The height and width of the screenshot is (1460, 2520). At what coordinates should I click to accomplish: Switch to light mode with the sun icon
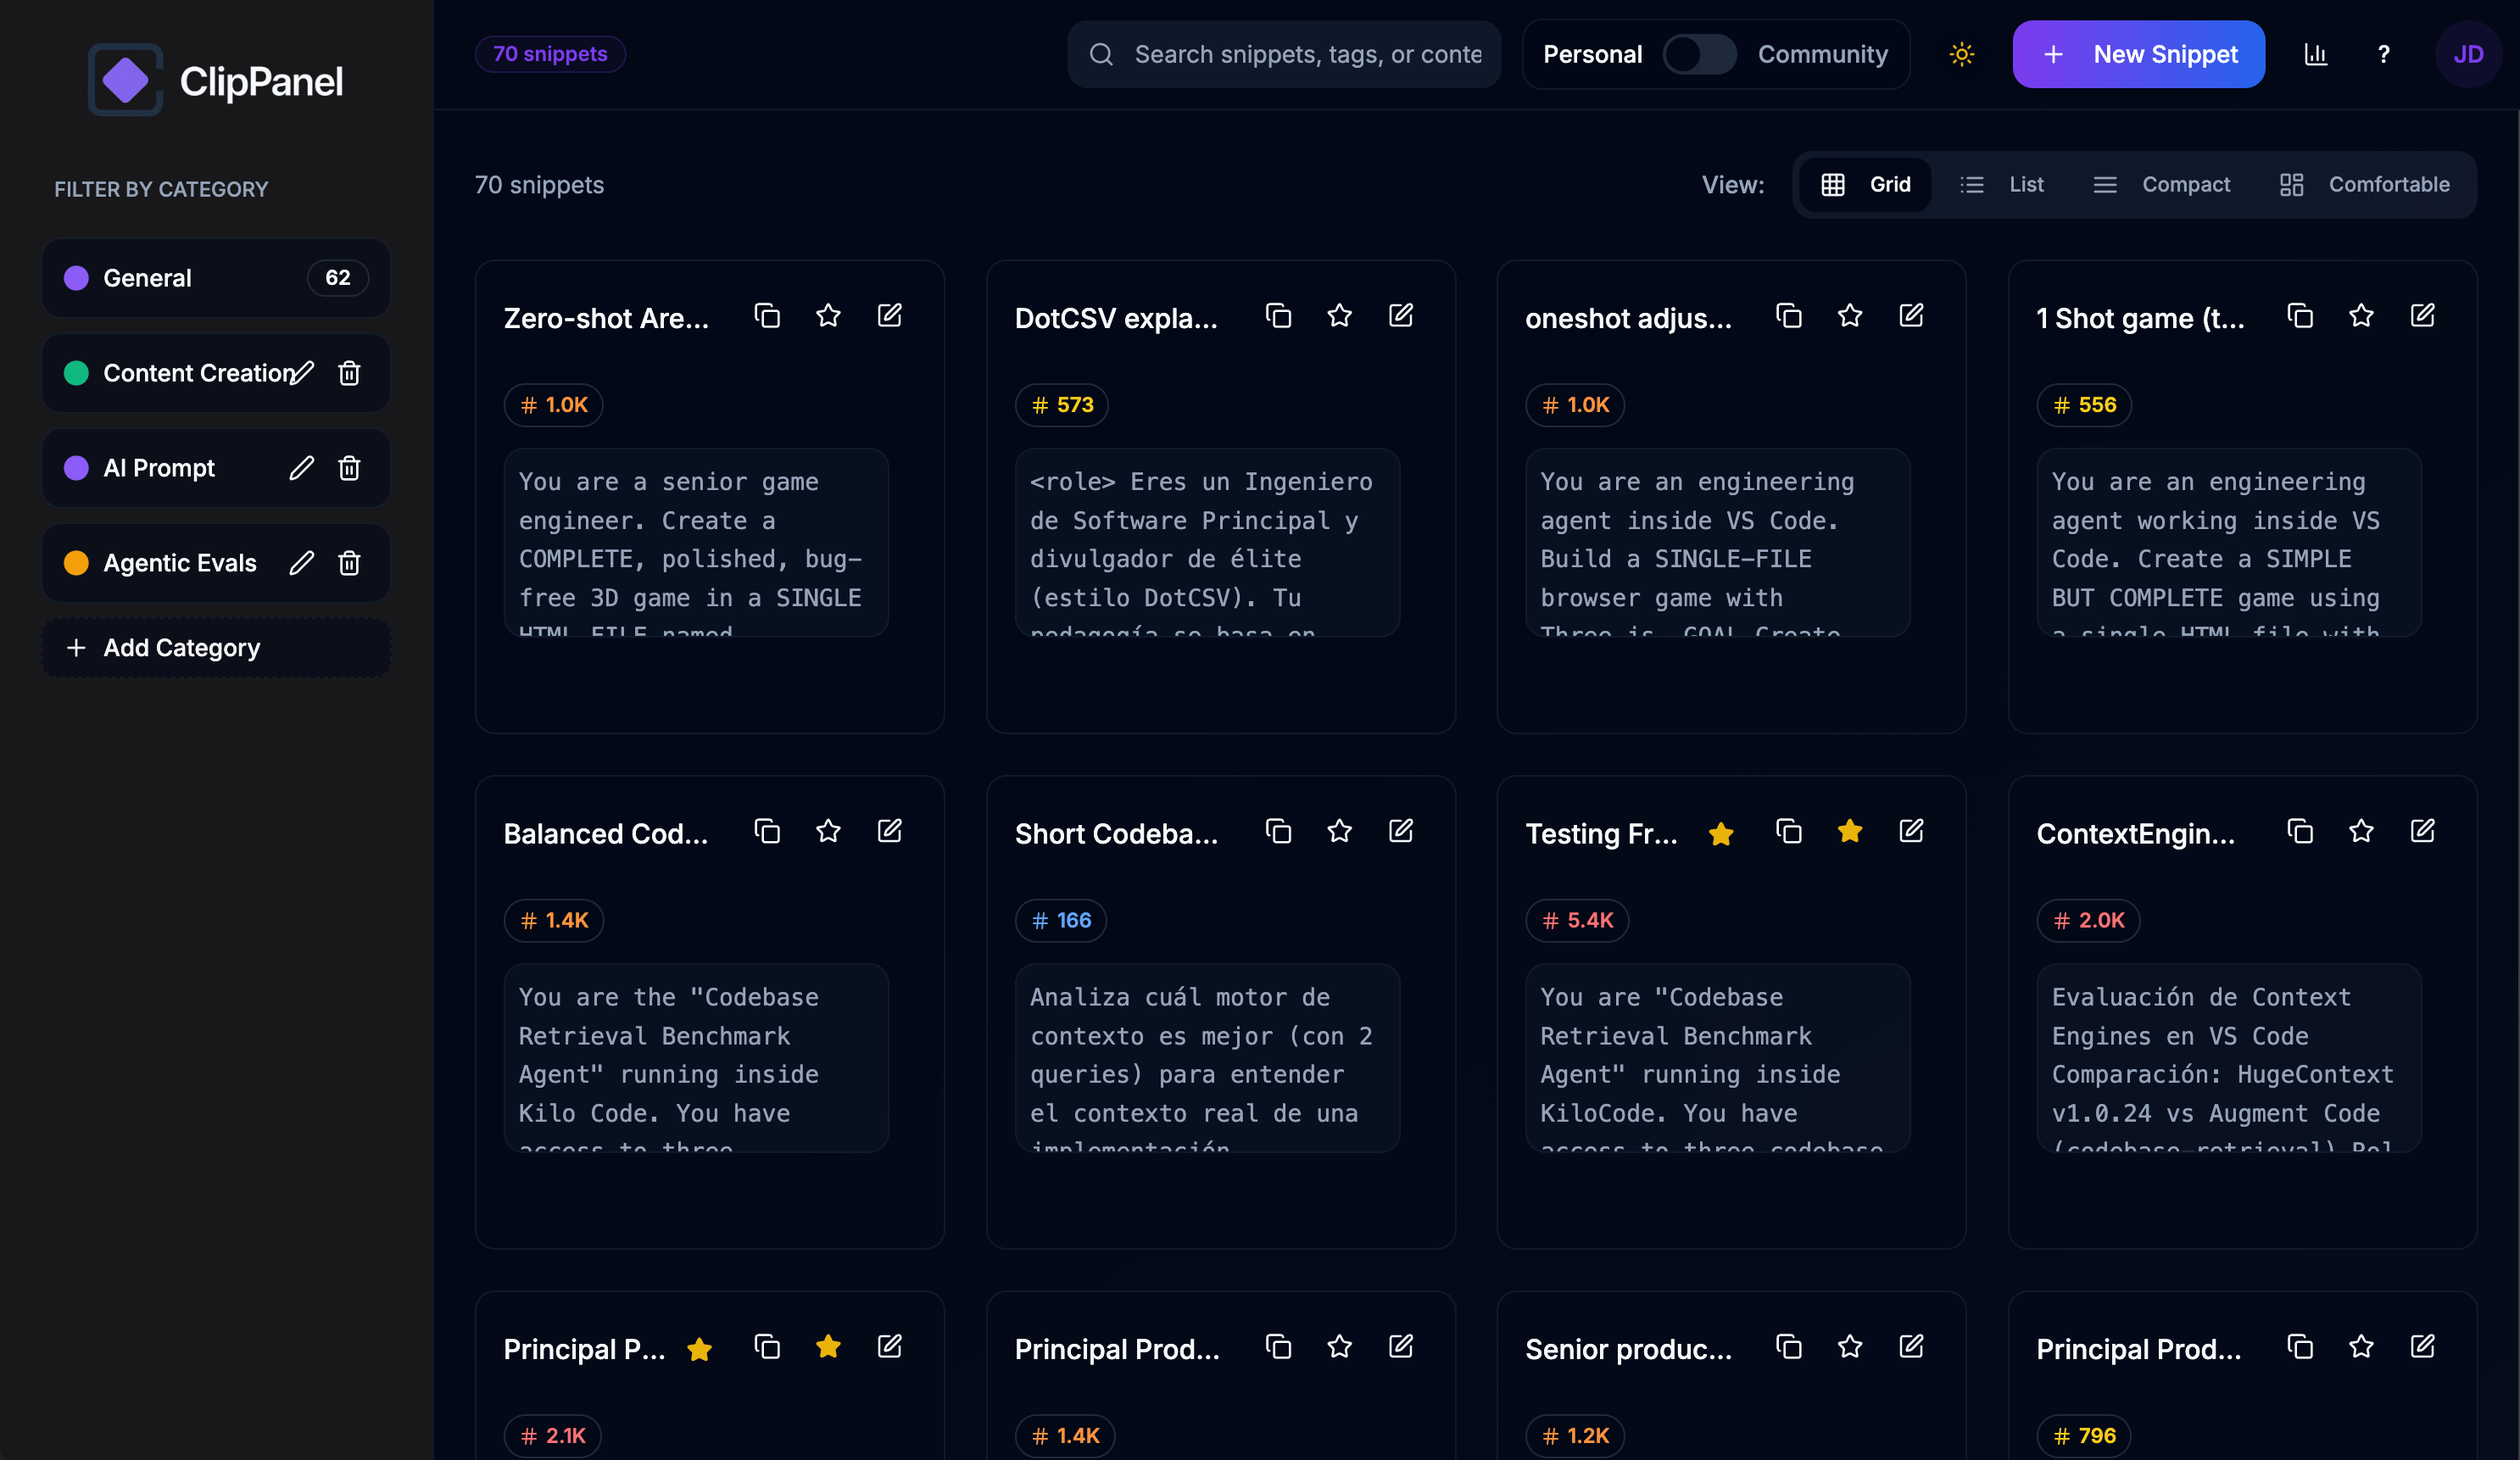[x=1961, y=54]
